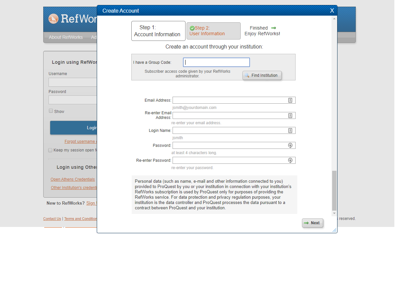The height and width of the screenshot is (299, 399).
Task: Enable Keep my session open checkbox
Action: tap(50, 150)
